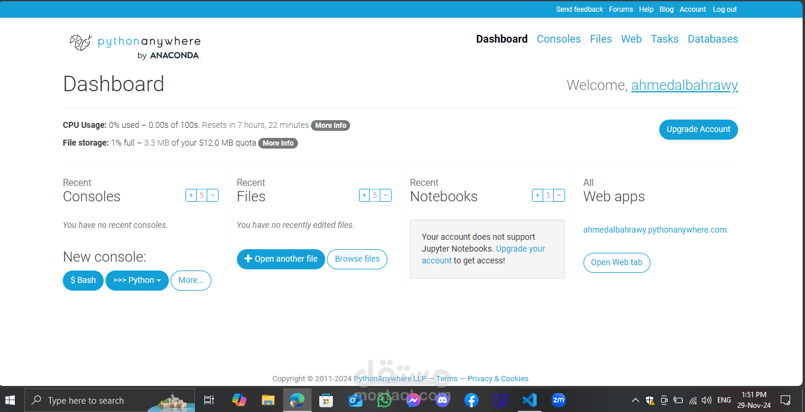
Task: Open File Explorer from the taskbar
Action: click(x=268, y=400)
